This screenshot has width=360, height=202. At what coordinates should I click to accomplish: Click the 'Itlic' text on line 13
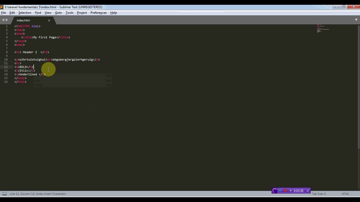tap(24, 71)
